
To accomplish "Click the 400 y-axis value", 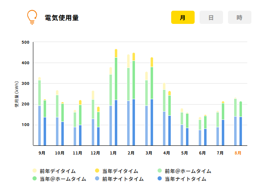I will (26, 63).
